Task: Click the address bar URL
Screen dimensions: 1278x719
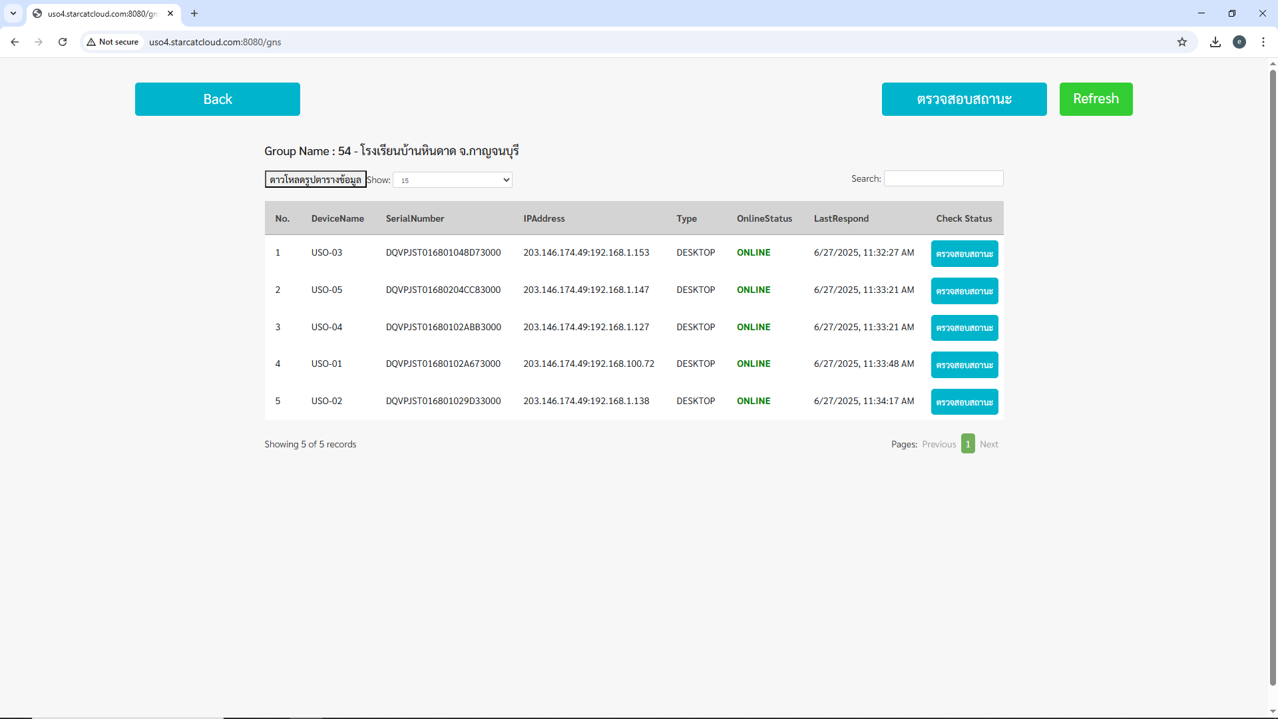Action: [x=215, y=42]
